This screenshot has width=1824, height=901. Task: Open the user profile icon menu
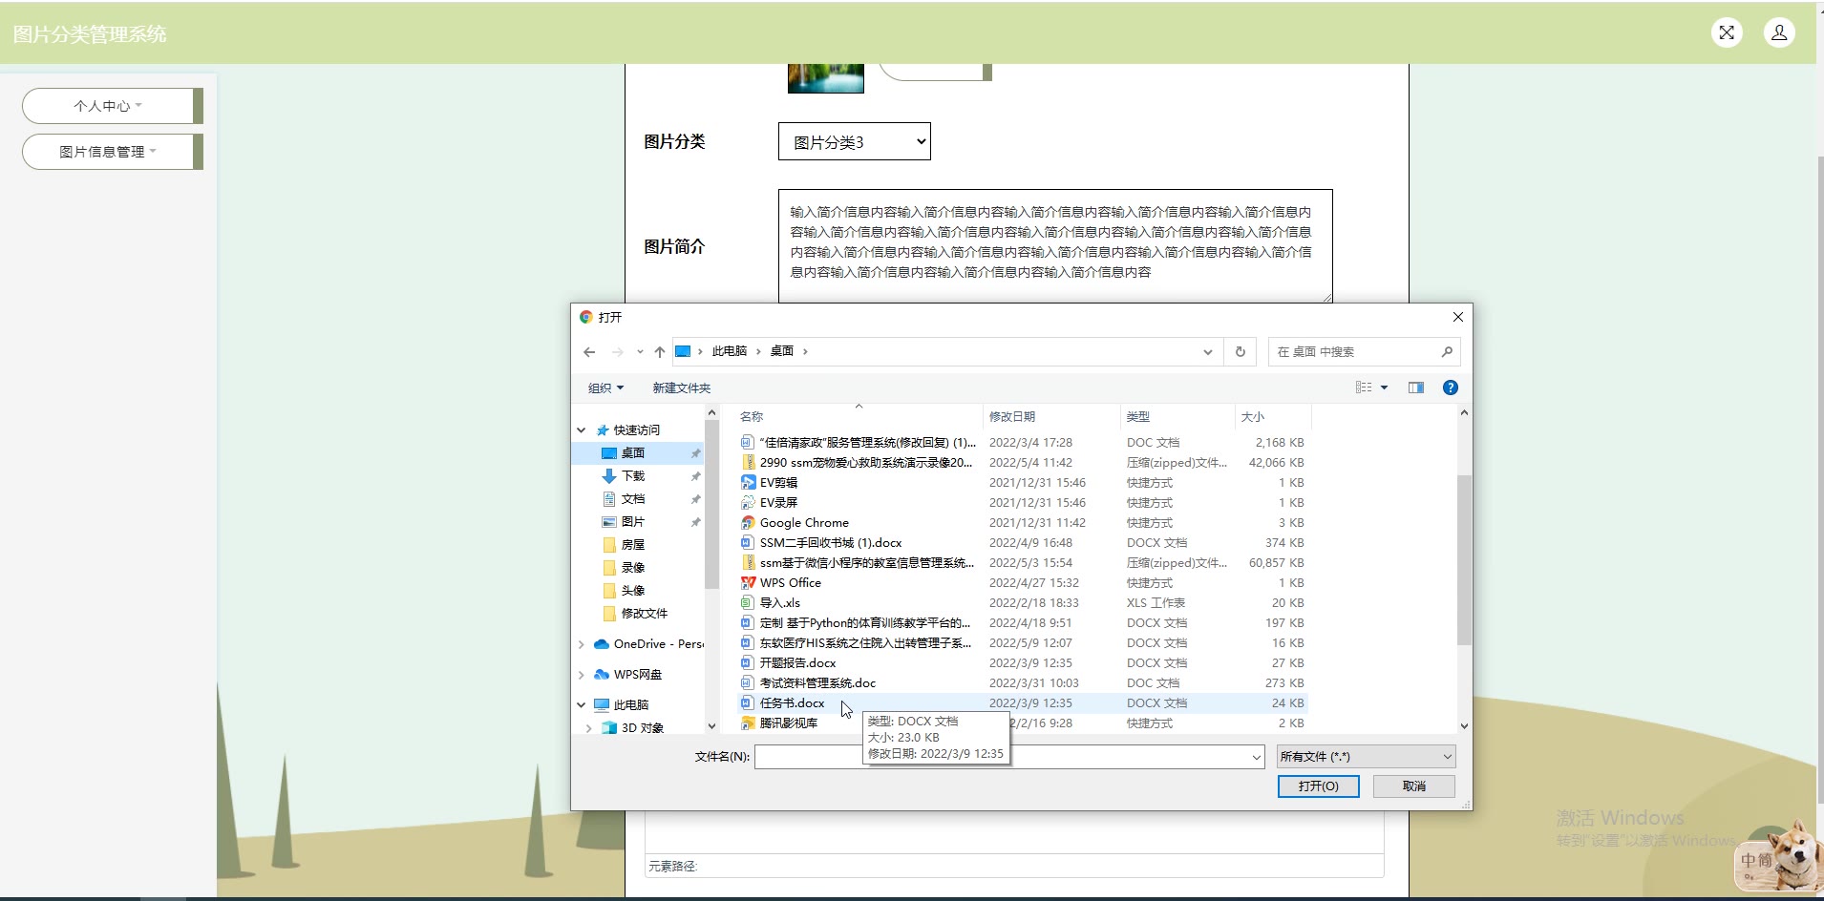[x=1779, y=32]
